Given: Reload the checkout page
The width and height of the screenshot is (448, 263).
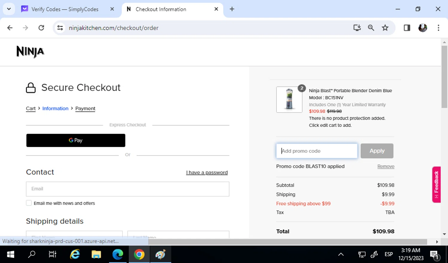Looking at the screenshot, I should coord(41,28).
